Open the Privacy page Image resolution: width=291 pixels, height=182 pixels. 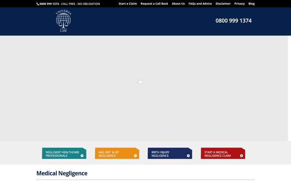click(239, 4)
